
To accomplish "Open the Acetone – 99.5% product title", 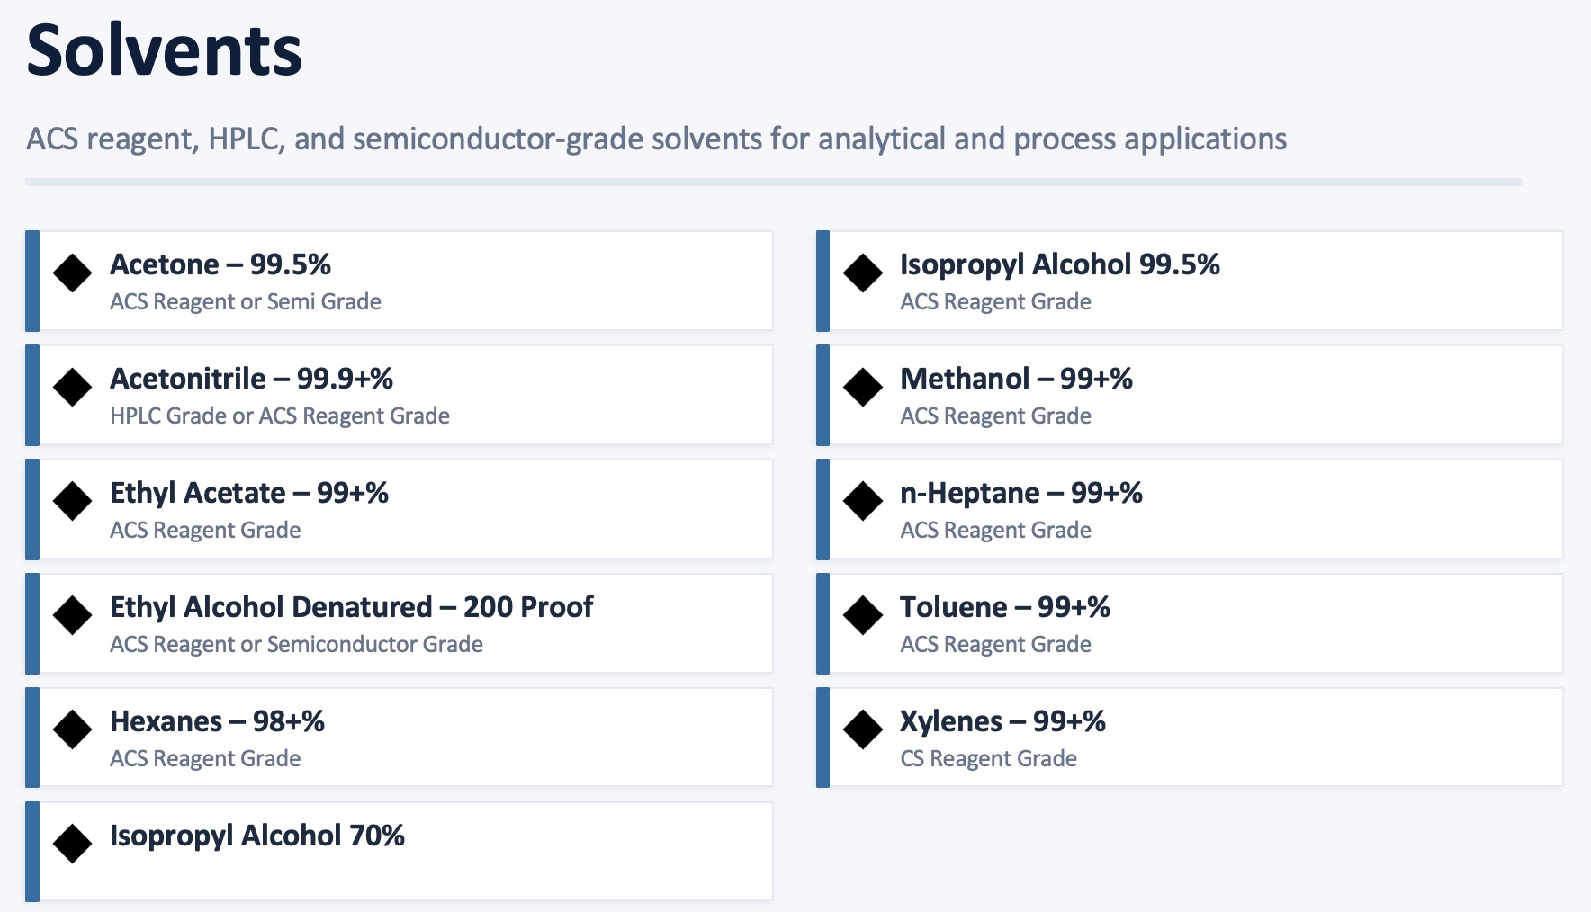I will coord(220,264).
